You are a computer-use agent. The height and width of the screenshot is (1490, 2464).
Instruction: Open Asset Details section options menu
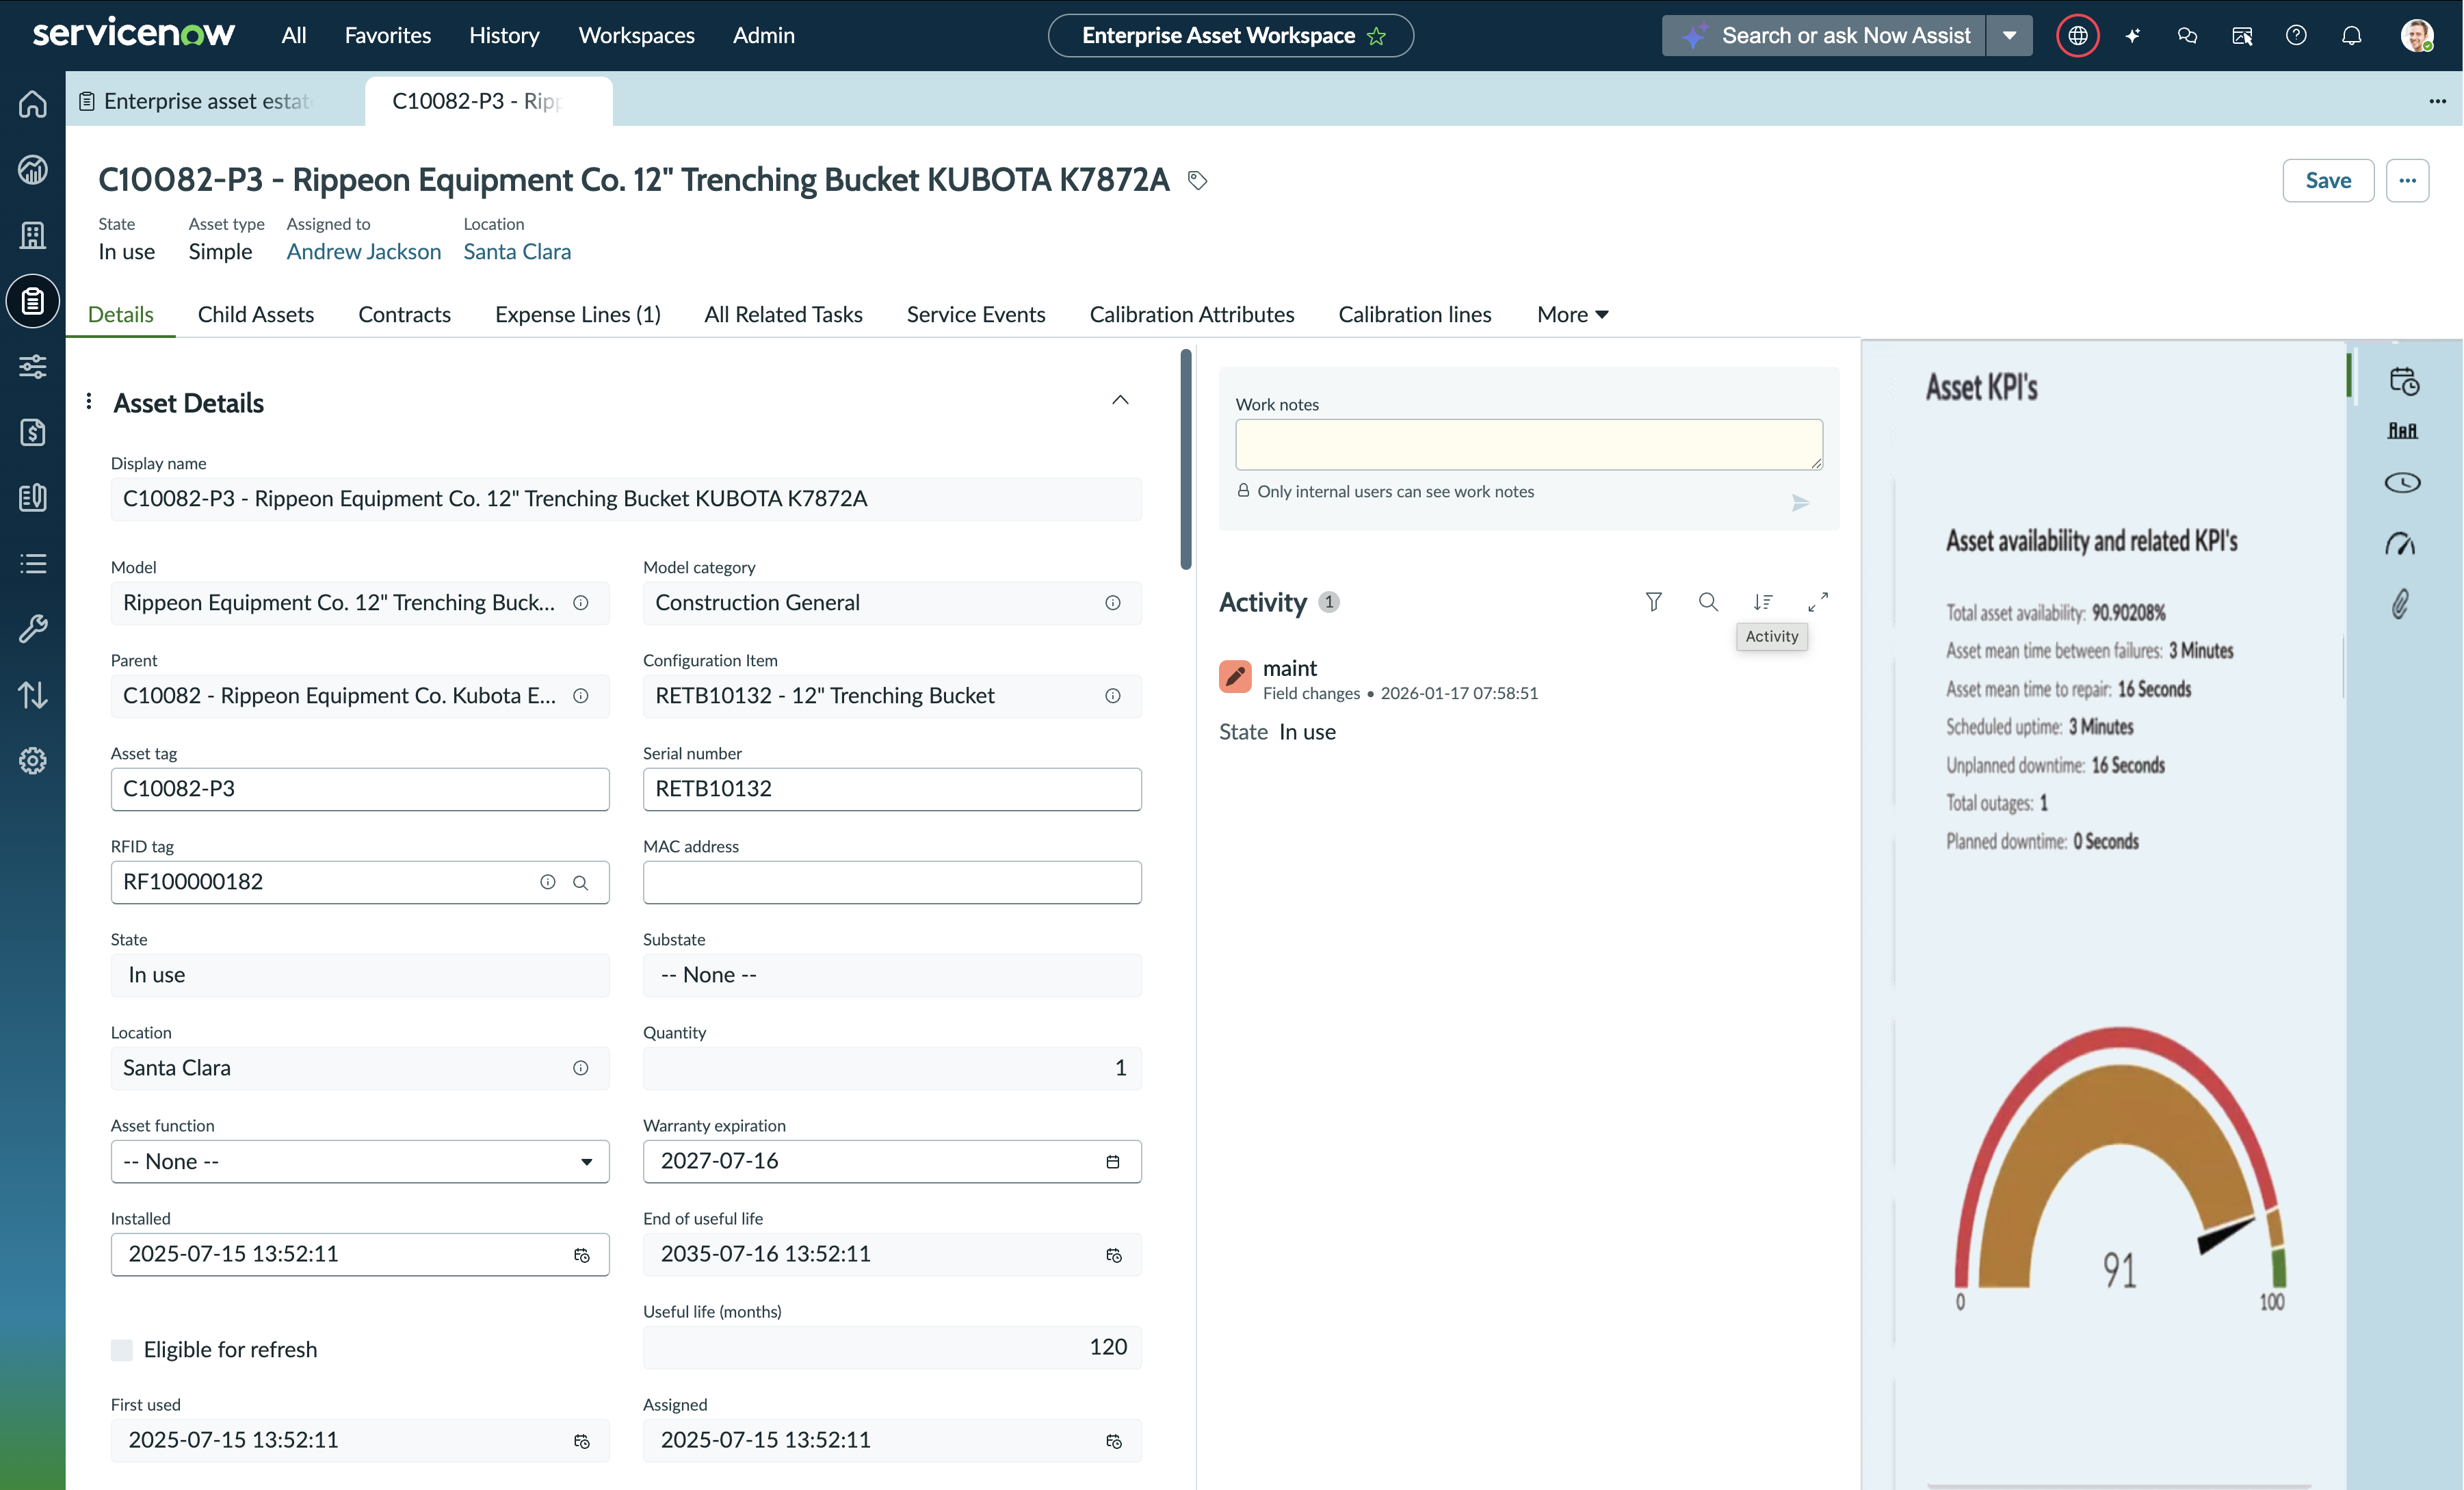click(89, 401)
